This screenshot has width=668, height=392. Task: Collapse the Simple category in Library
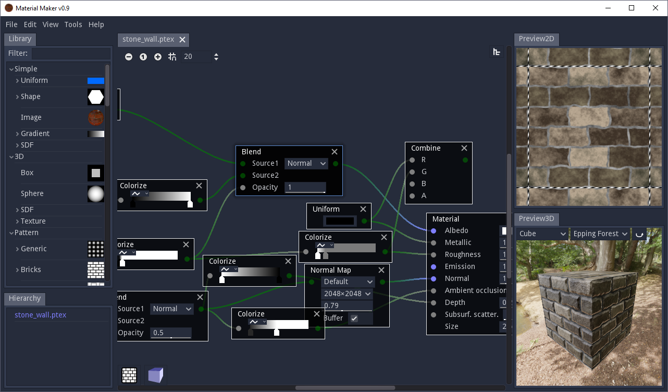point(11,69)
